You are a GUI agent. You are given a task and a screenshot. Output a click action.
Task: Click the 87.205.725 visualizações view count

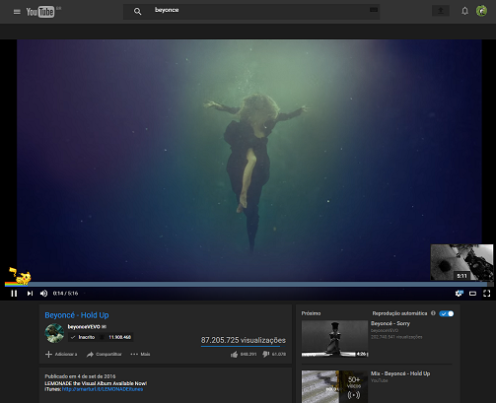[x=244, y=340]
